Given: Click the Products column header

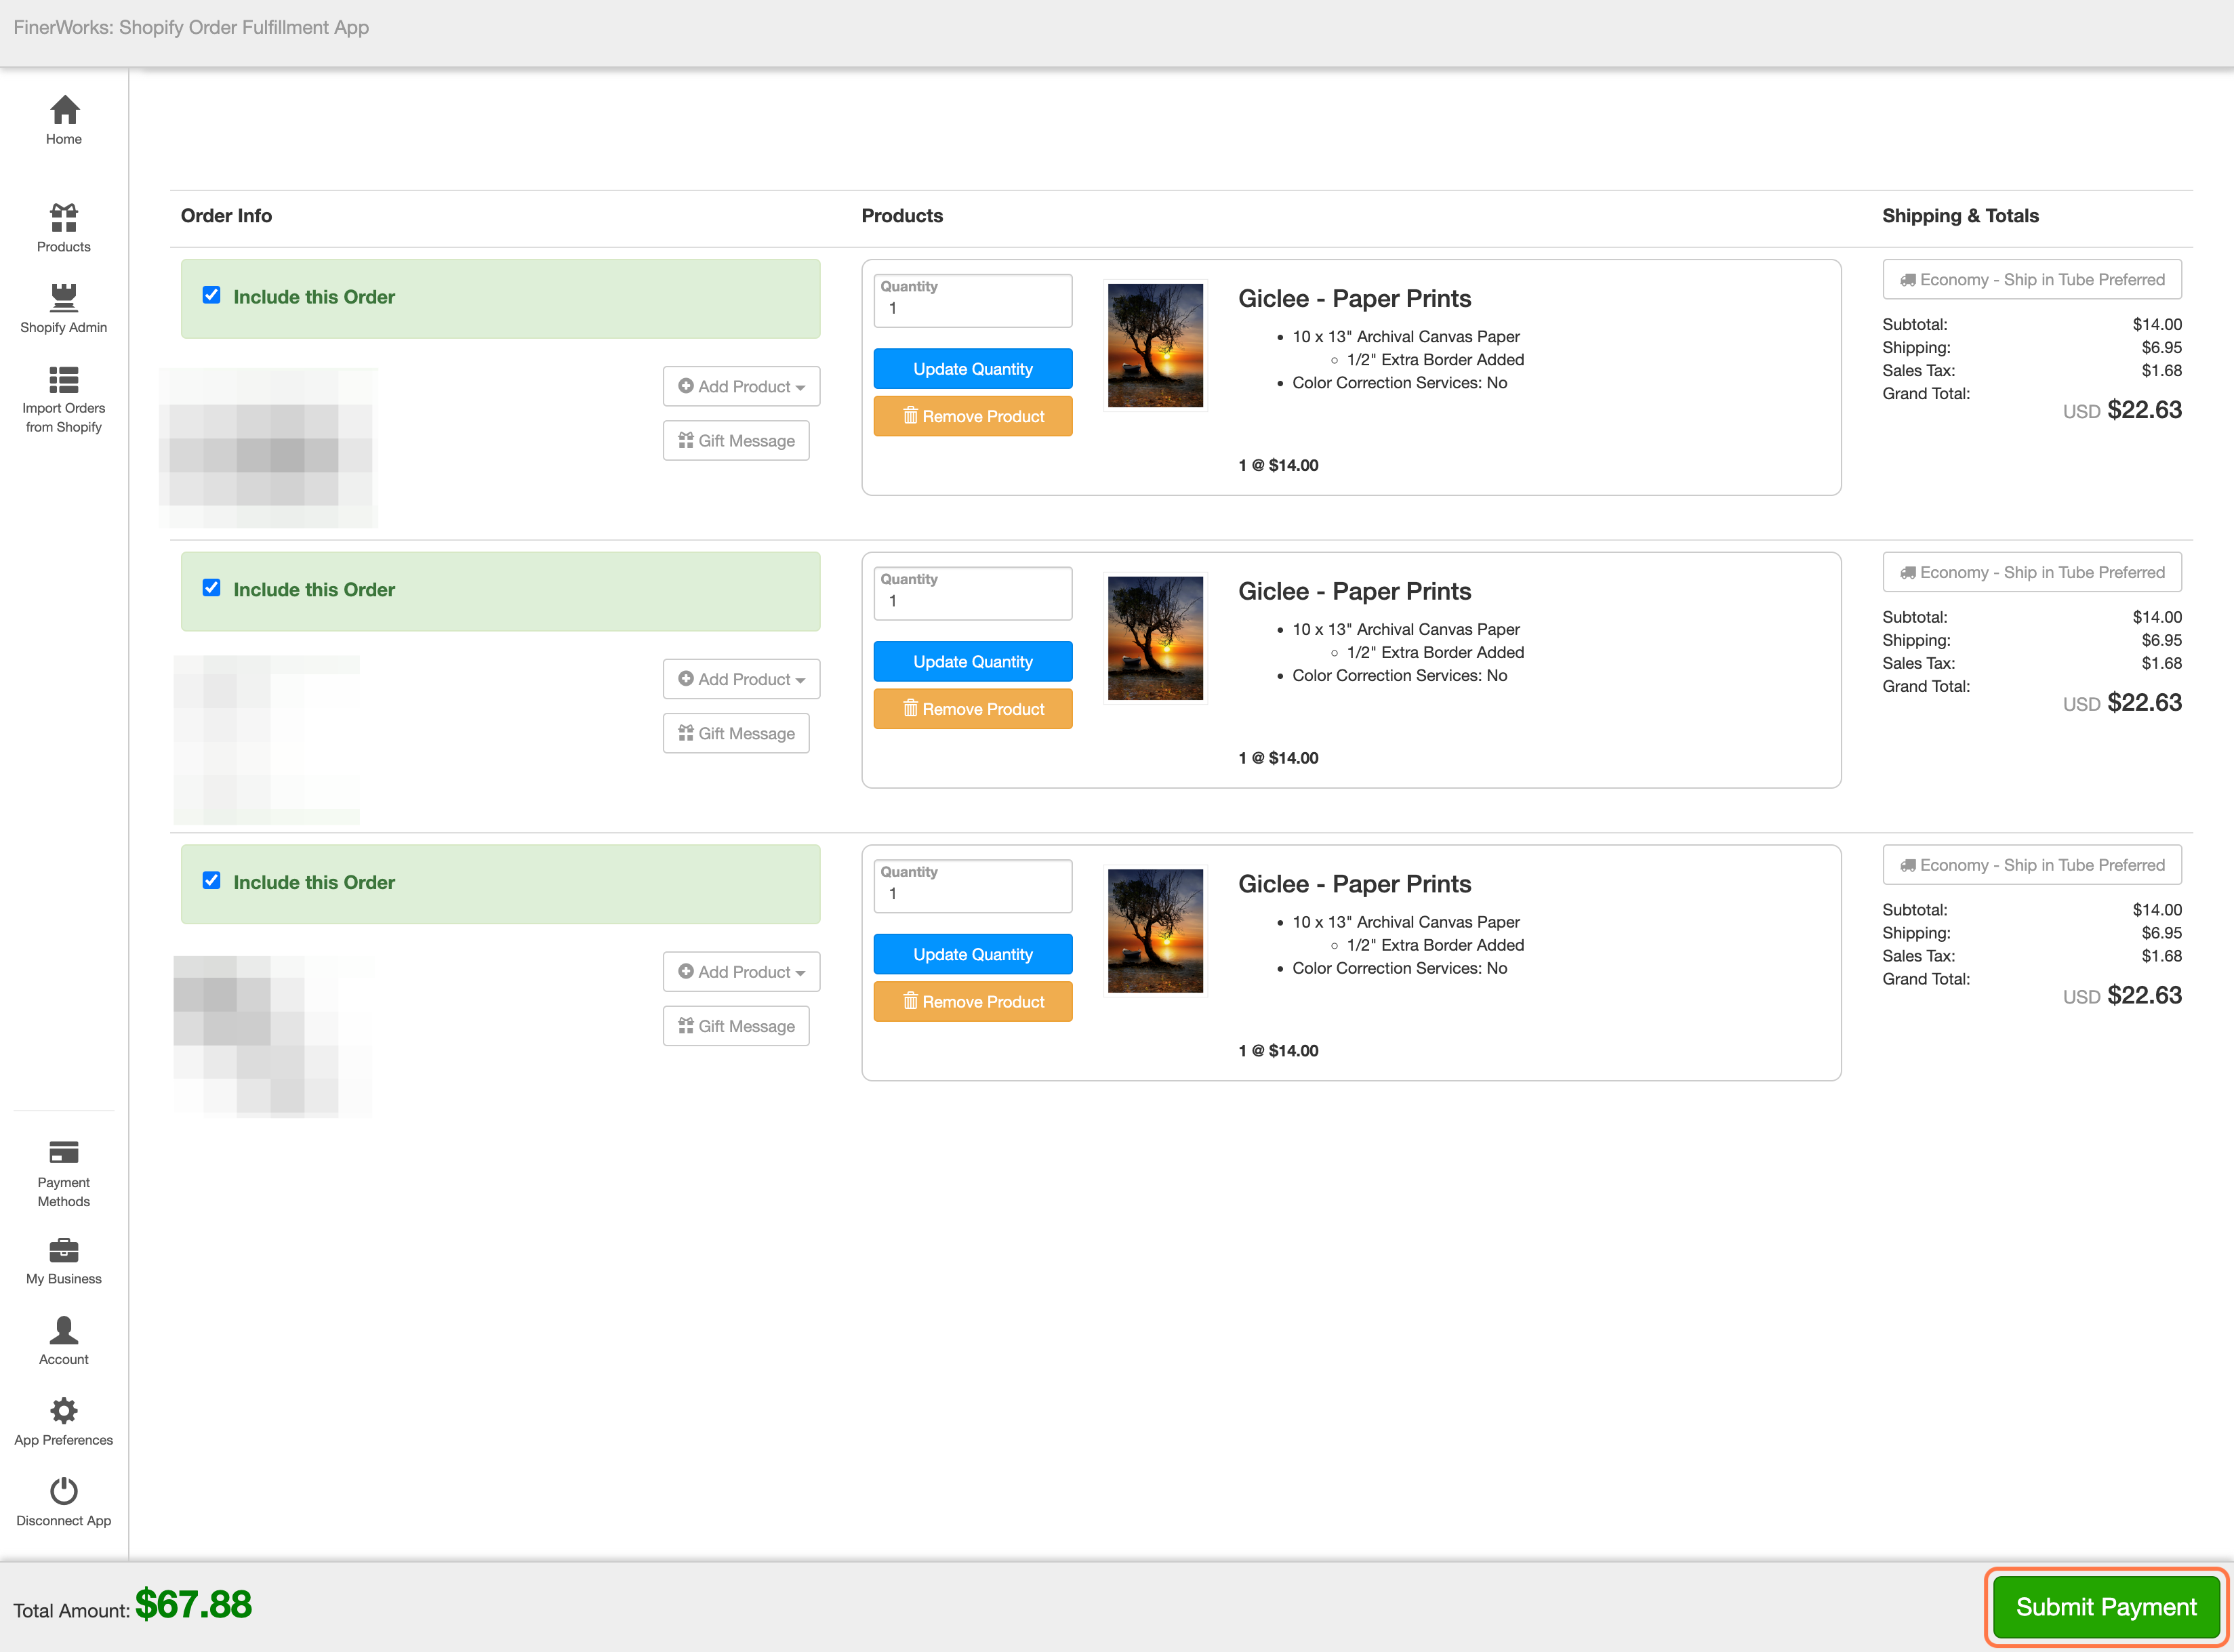Looking at the screenshot, I should [x=902, y=216].
